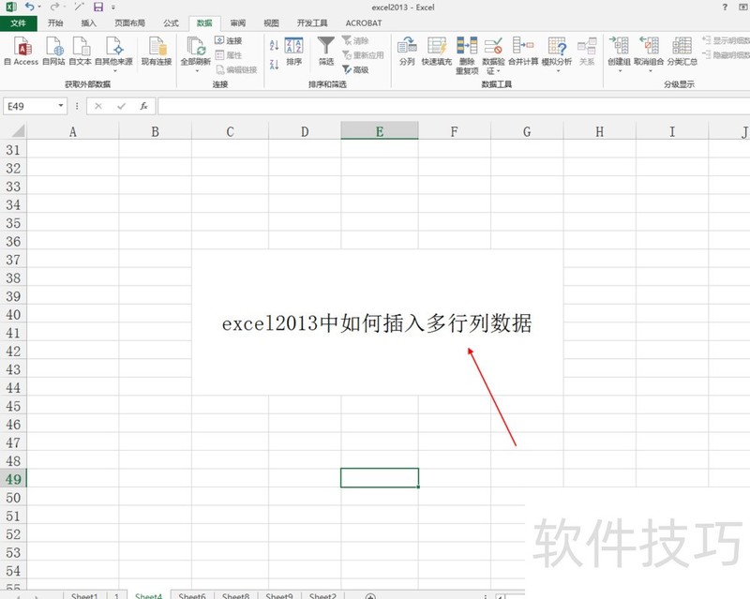Click Cancel (X) icon in formula bar
Screen dimensions: 750x599
coord(98,106)
